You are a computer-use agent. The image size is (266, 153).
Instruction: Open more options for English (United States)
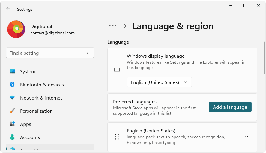(246, 137)
